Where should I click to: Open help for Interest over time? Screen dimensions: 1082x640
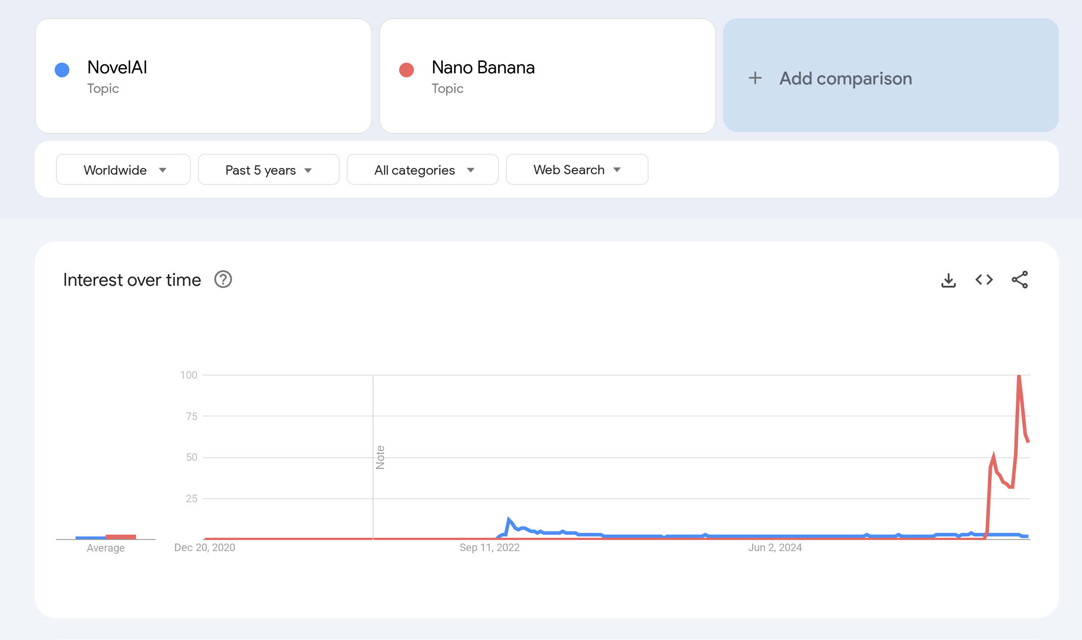(223, 280)
